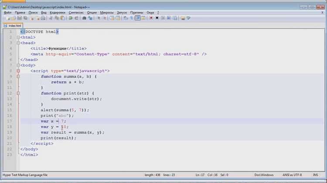The height and width of the screenshot is (183, 327).
Task: Toggle Show All Characters pilcrow icon
Action: (131, 18)
